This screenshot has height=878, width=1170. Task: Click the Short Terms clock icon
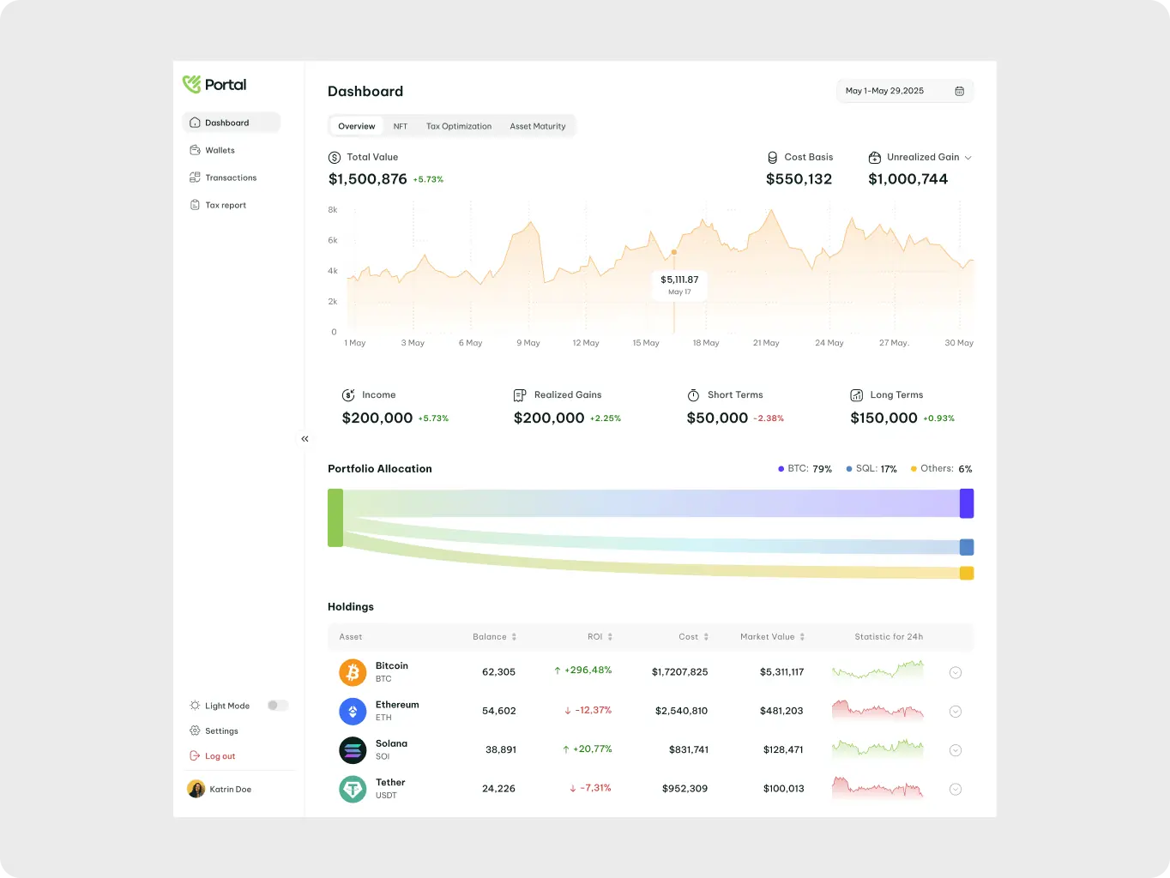click(x=693, y=394)
